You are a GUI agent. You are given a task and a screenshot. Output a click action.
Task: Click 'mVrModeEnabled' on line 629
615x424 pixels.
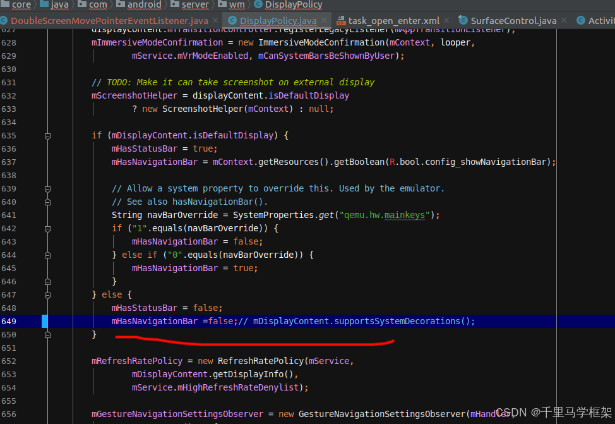[213, 56]
